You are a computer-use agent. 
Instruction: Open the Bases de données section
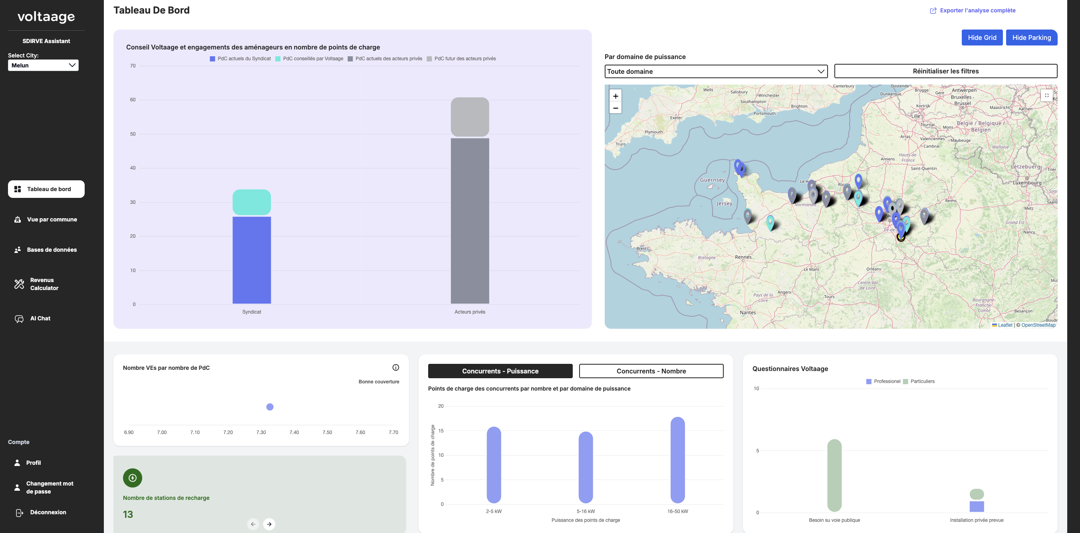click(x=51, y=249)
